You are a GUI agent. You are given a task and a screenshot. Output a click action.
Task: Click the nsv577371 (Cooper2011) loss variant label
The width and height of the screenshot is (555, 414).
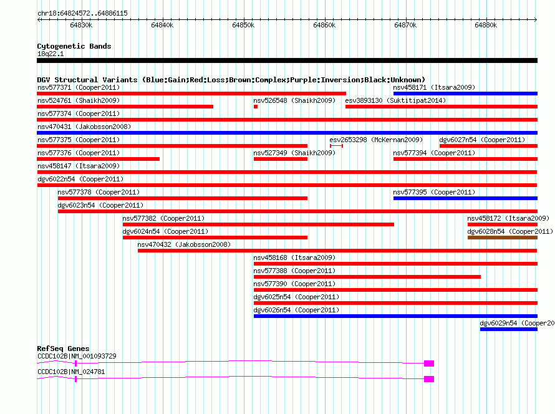click(79, 87)
